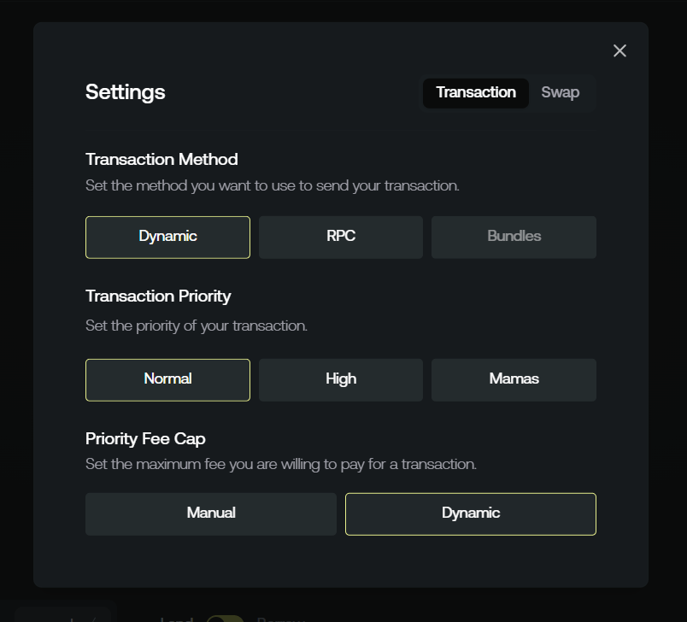Screen dimensions: 687x622
Task: Click the Transaction Priority section heading
Action: coord(158,296)
